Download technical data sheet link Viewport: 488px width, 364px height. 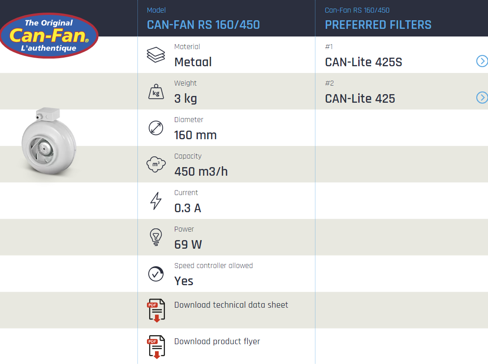[x=231, y=305]
